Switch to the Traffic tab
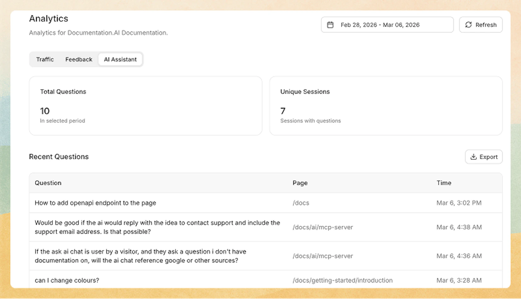 (x=45, y=59)
